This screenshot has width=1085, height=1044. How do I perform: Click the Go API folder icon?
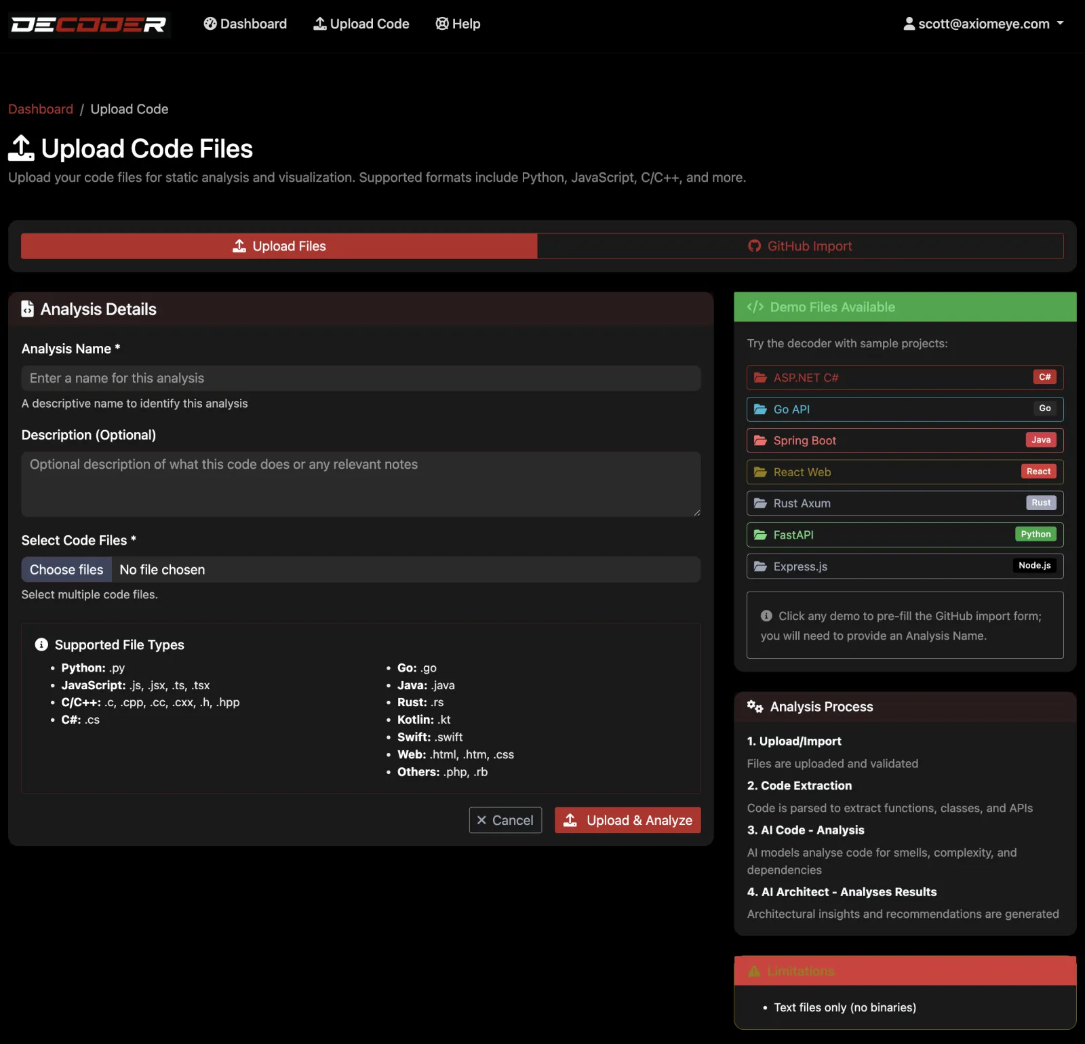pyautogui.click(x=761, y=409)
